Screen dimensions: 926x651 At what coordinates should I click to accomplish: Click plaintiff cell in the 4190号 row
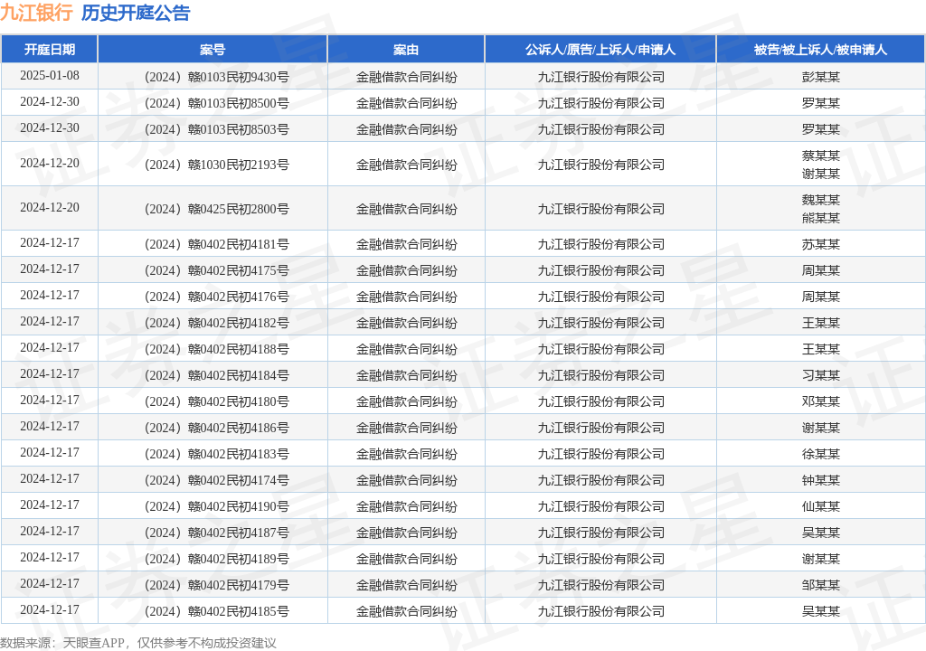pyautogui.click(x=600, y=506)
